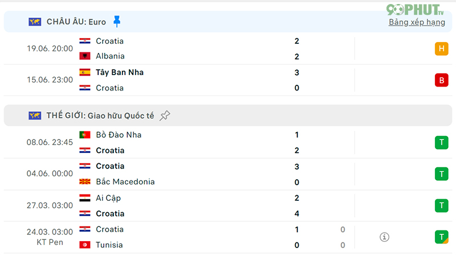Click green T badge for Bắc Macedonia match
This screenshot has width=456, height=256.
coord(441,174)
